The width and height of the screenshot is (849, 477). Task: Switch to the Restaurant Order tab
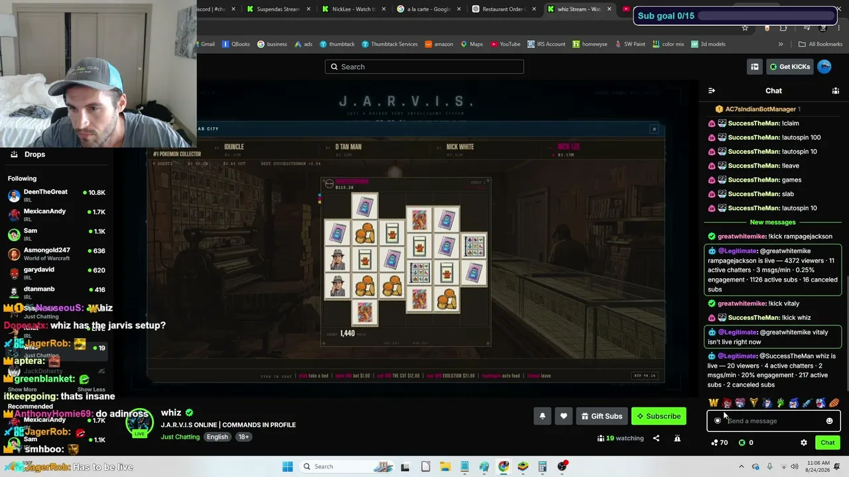pos(504,9)
